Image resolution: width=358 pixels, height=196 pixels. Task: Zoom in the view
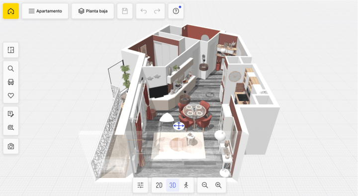click(x=218, y=185)
